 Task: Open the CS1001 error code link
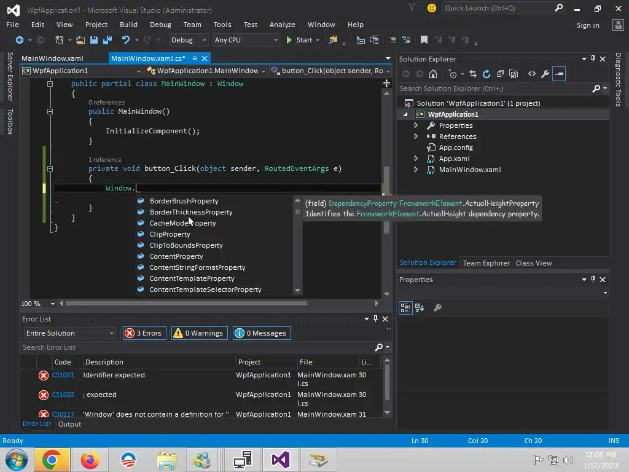(63, 375)
